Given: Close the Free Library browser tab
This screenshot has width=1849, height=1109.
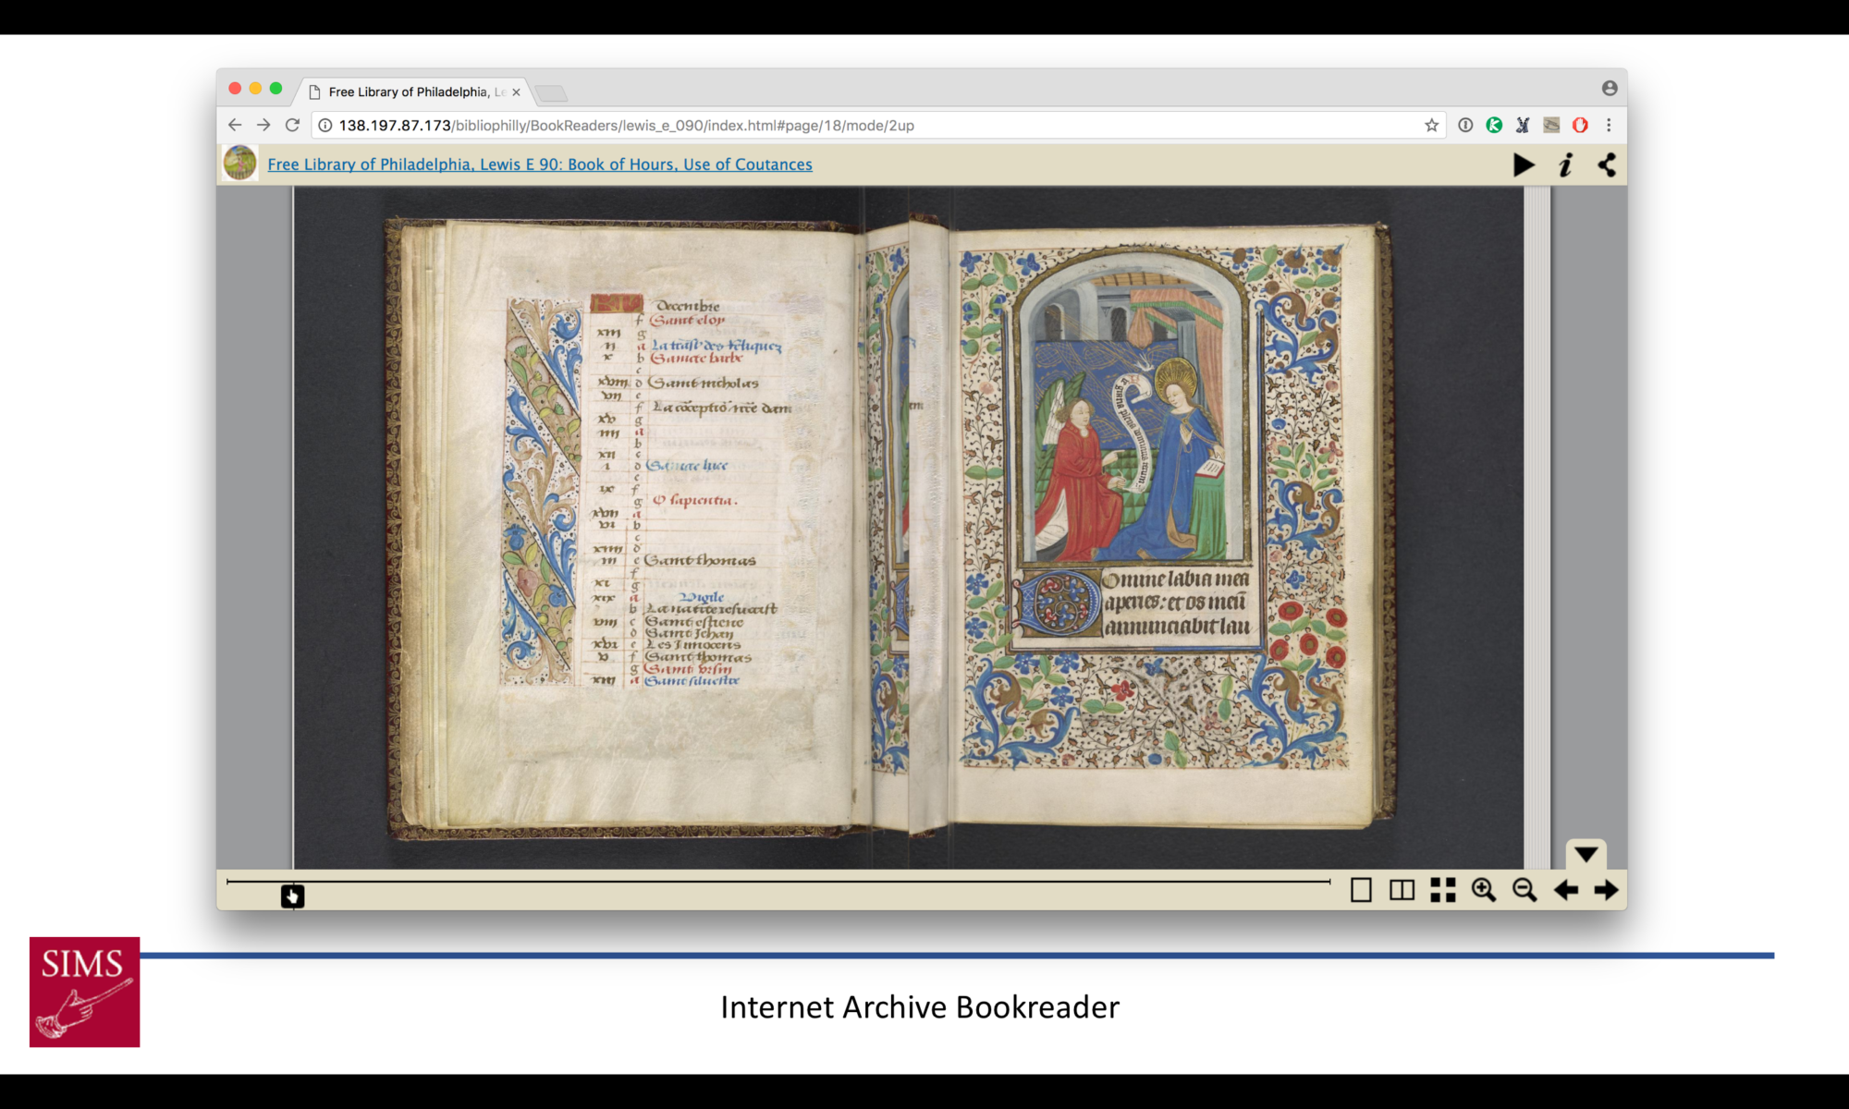Looking at the screenshot, I should 516,91.
